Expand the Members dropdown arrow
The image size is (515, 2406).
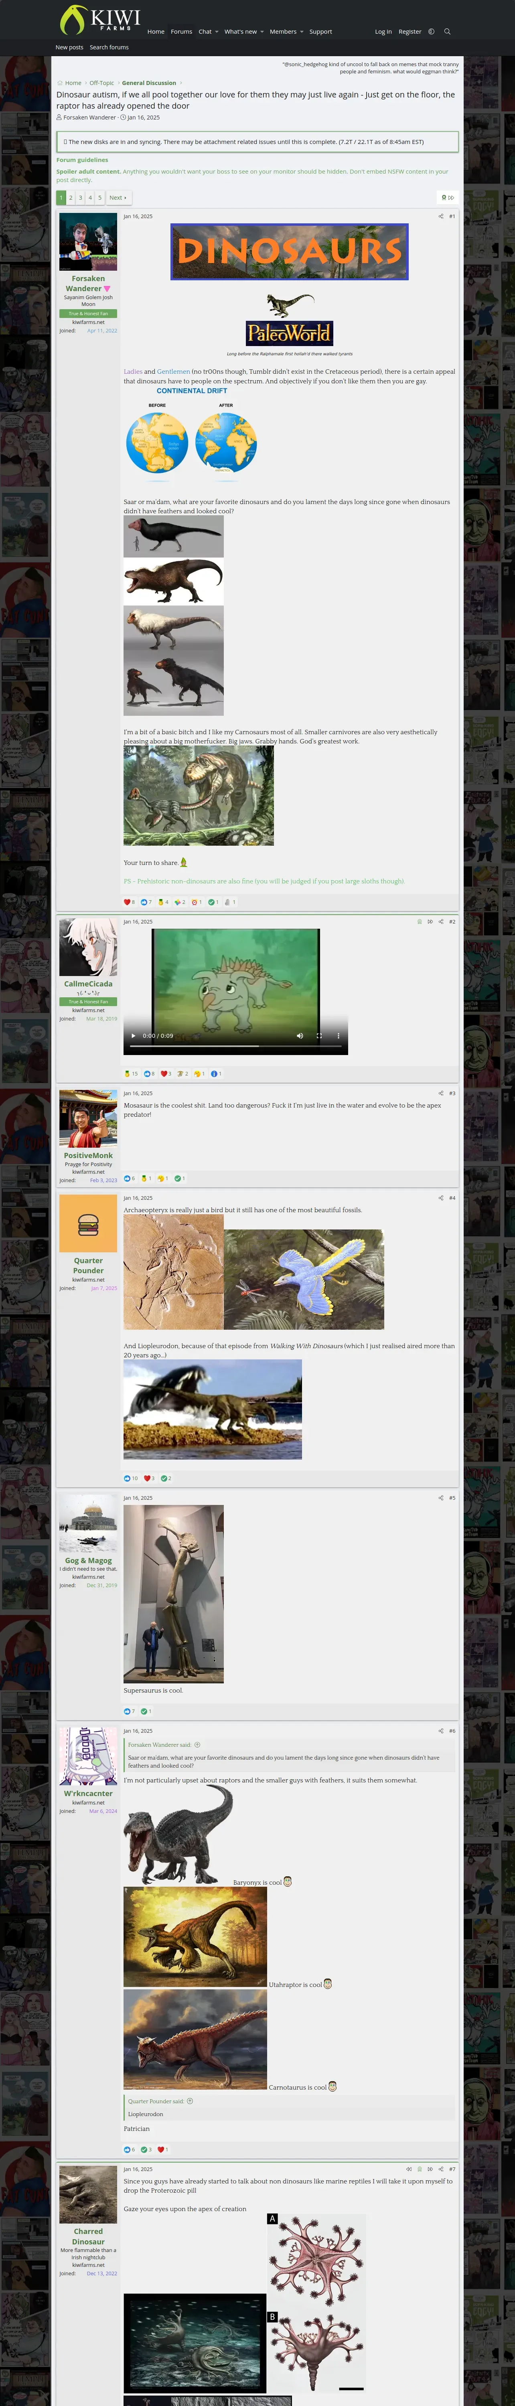coord(302,32)
